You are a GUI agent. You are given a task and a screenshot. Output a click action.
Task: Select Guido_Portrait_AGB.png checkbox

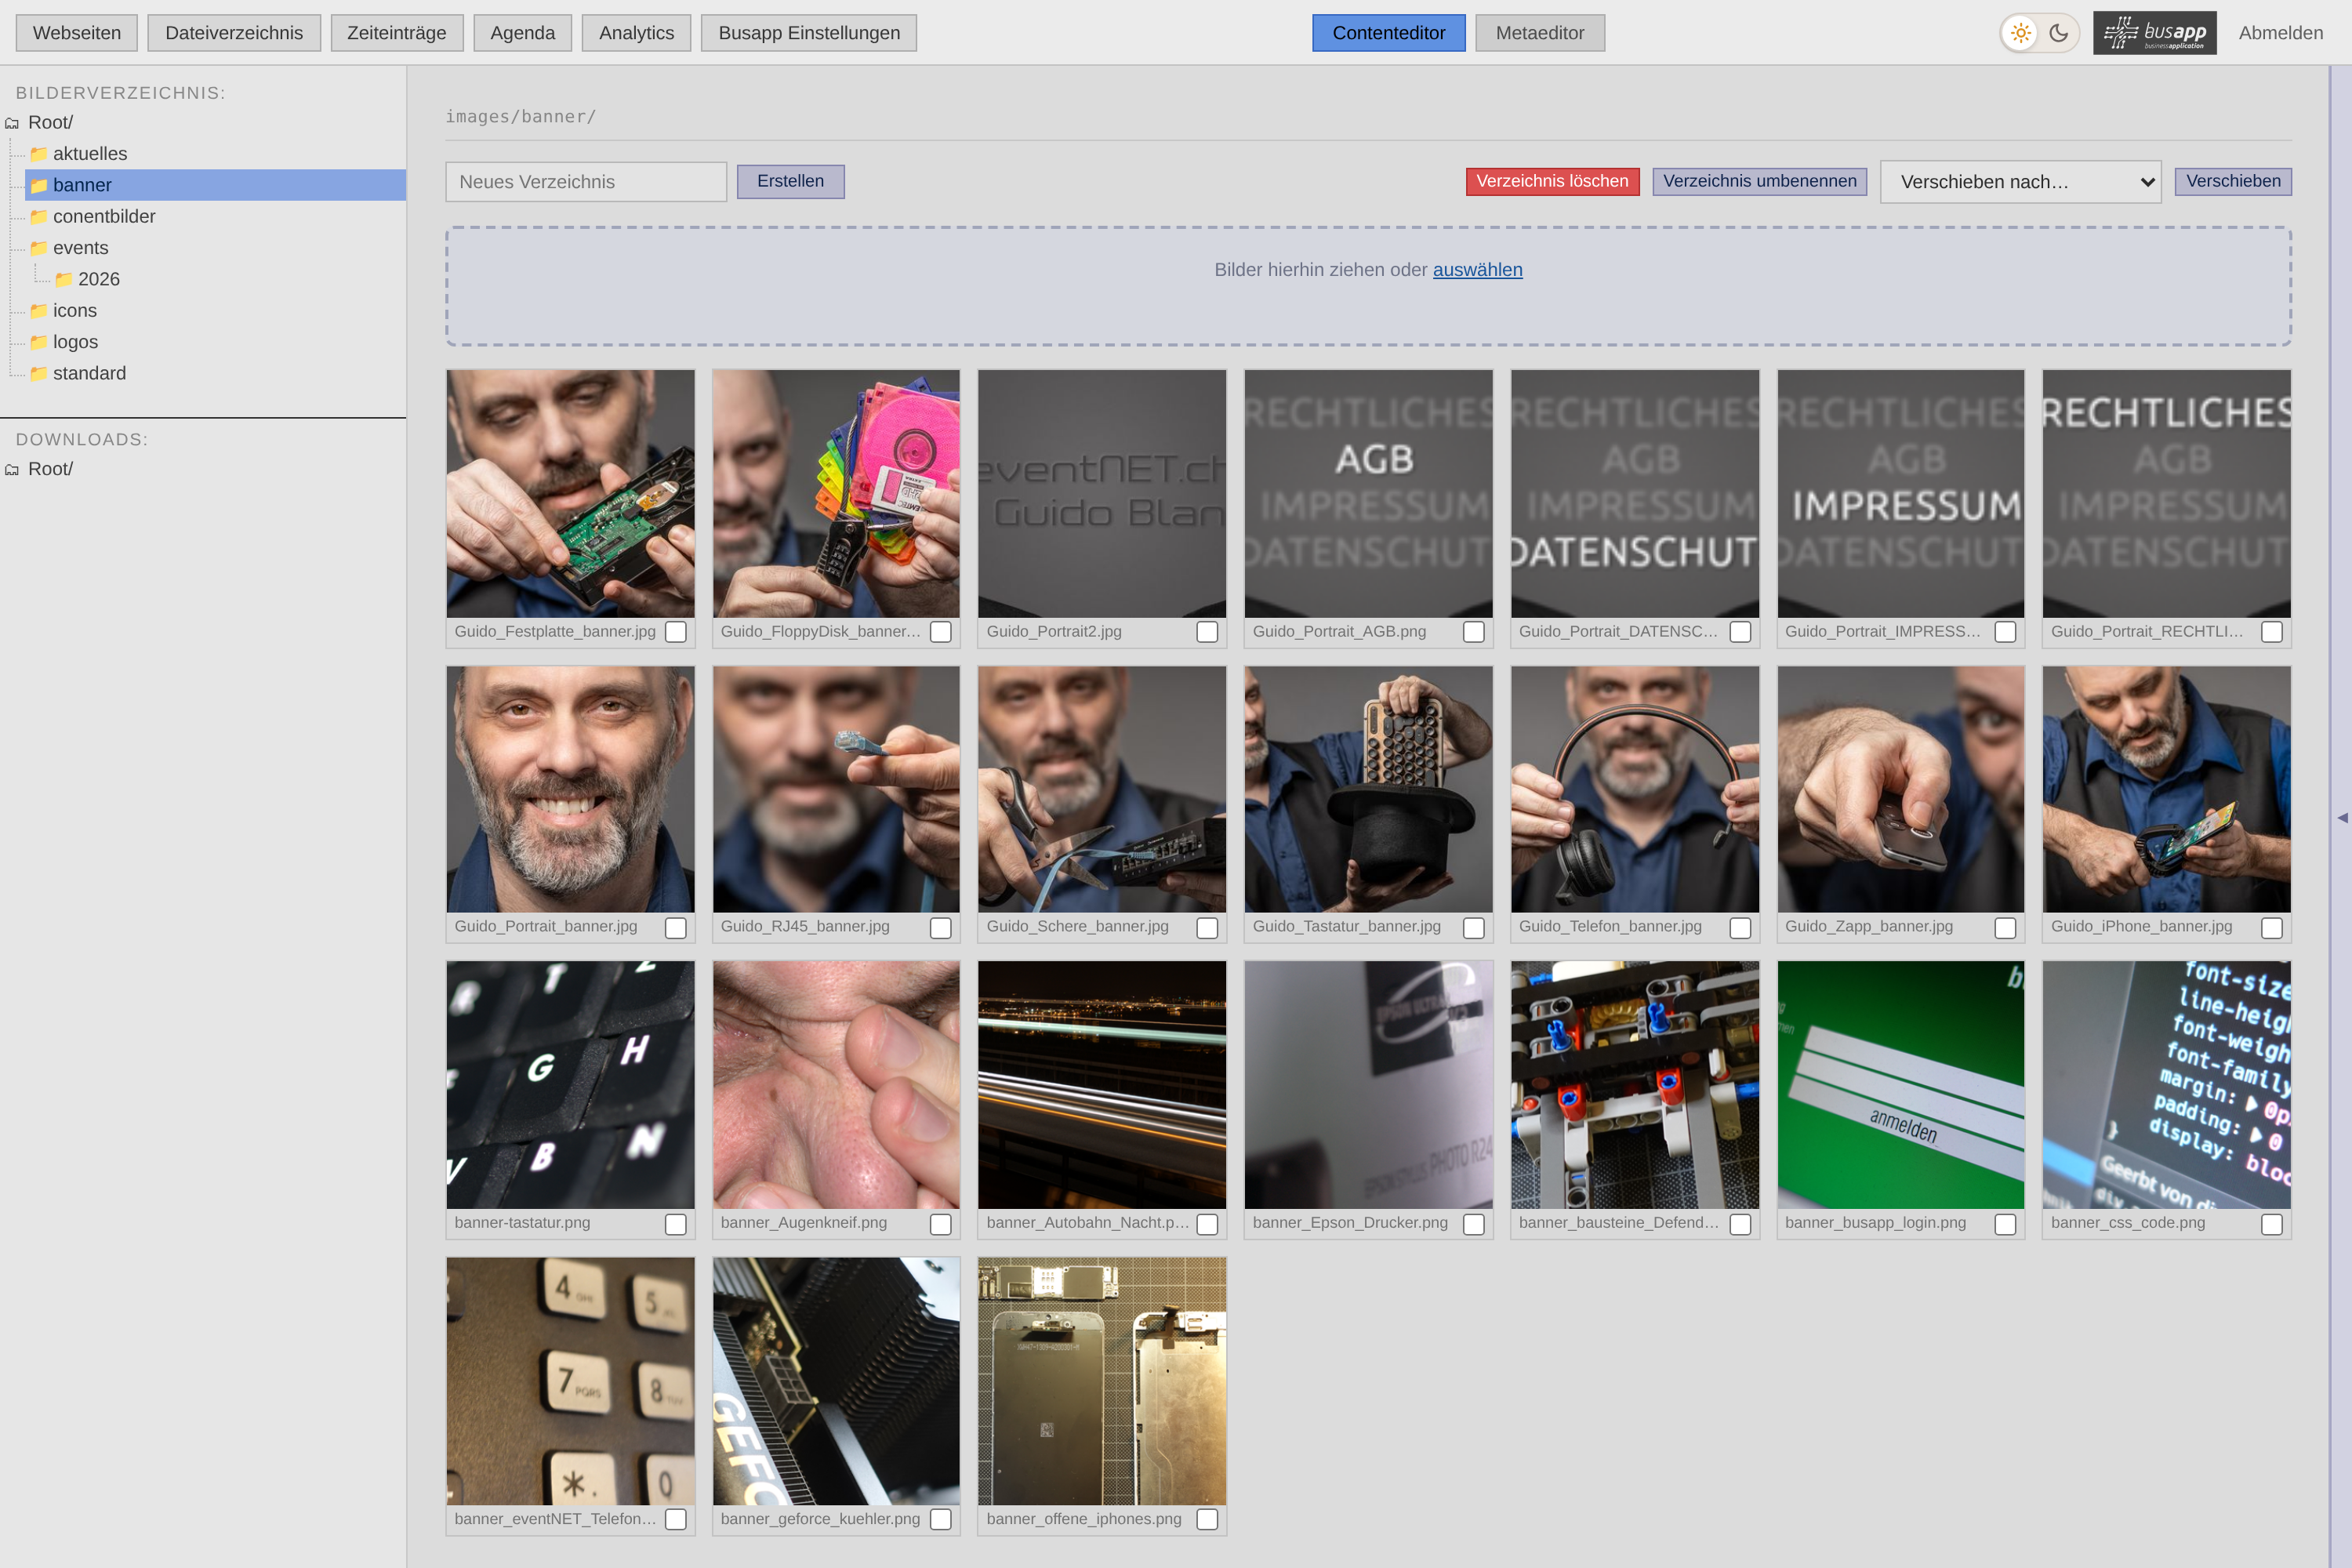(x=1474, y=632)
